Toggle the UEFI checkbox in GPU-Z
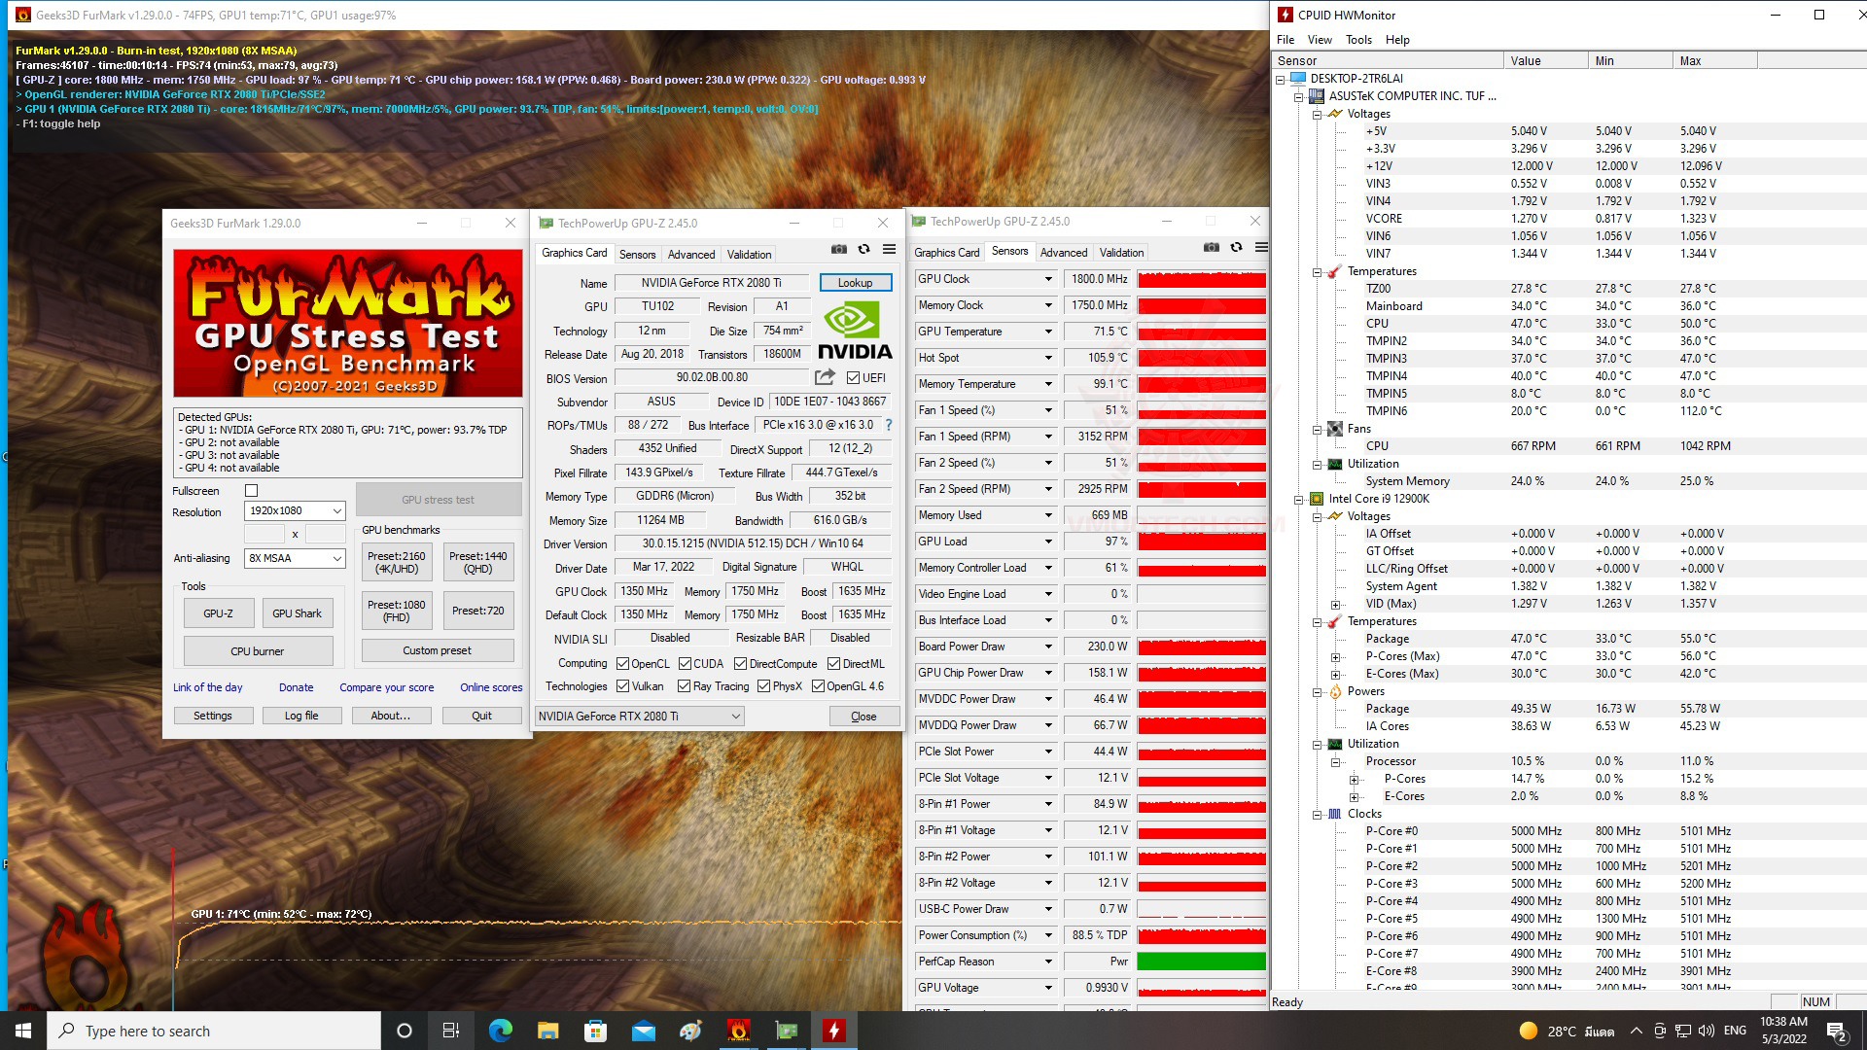This screenshot has height=1050, width=1867. (853, 378)
